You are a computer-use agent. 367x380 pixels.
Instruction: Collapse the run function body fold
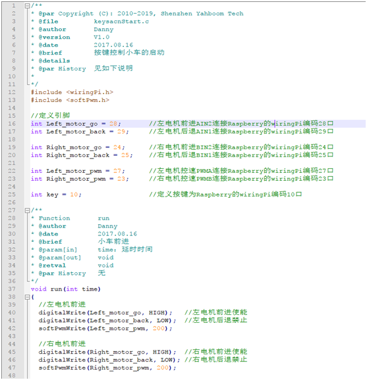pos(27,297)
